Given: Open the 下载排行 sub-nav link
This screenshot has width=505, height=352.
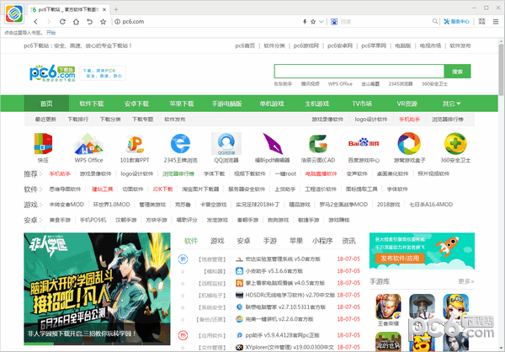Looking at the screenshot, I should point(78,120).
